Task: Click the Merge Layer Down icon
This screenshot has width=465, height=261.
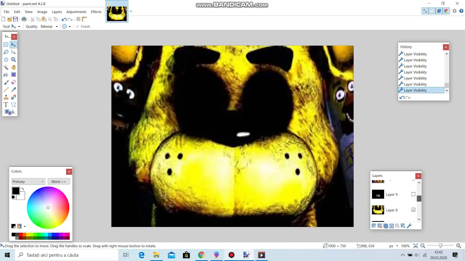Action: coord(391,226)
